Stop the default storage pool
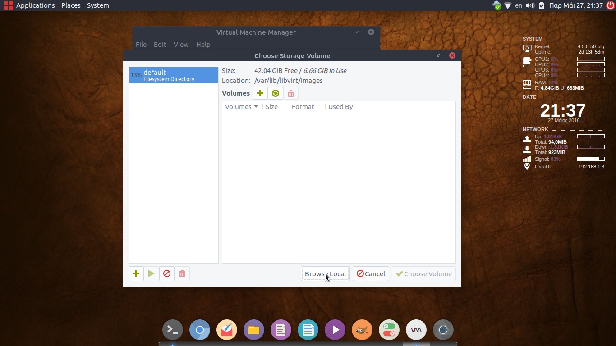Screen dimensions: 616x346 tap(167, 273)
